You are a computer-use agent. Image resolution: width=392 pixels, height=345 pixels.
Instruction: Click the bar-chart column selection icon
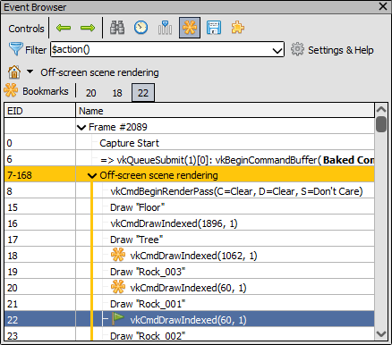coord(165,28)
